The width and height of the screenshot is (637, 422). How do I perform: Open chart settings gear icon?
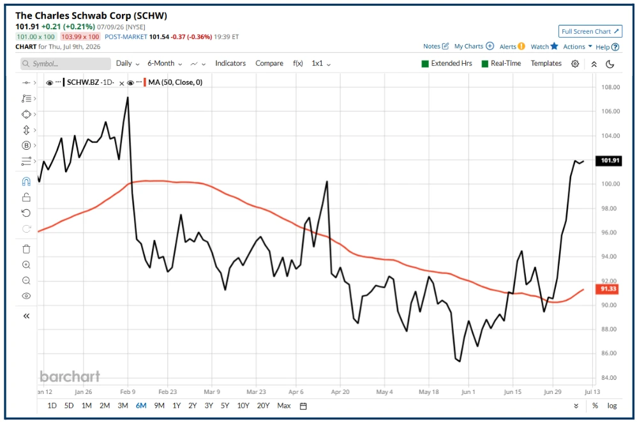pyautogui.click(x=575, y=64)
